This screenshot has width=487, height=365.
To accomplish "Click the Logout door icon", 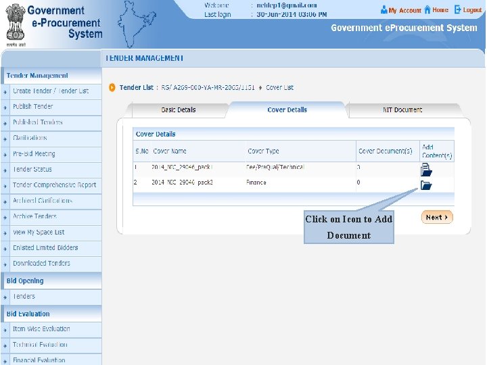I will pos(457,9).
